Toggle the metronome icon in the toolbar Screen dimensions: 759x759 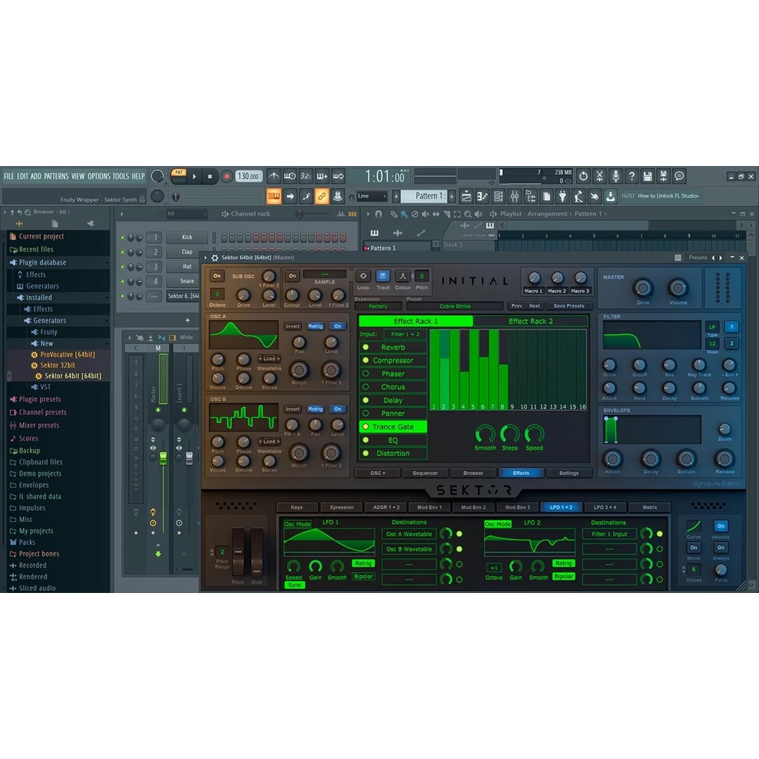point(274,176)
